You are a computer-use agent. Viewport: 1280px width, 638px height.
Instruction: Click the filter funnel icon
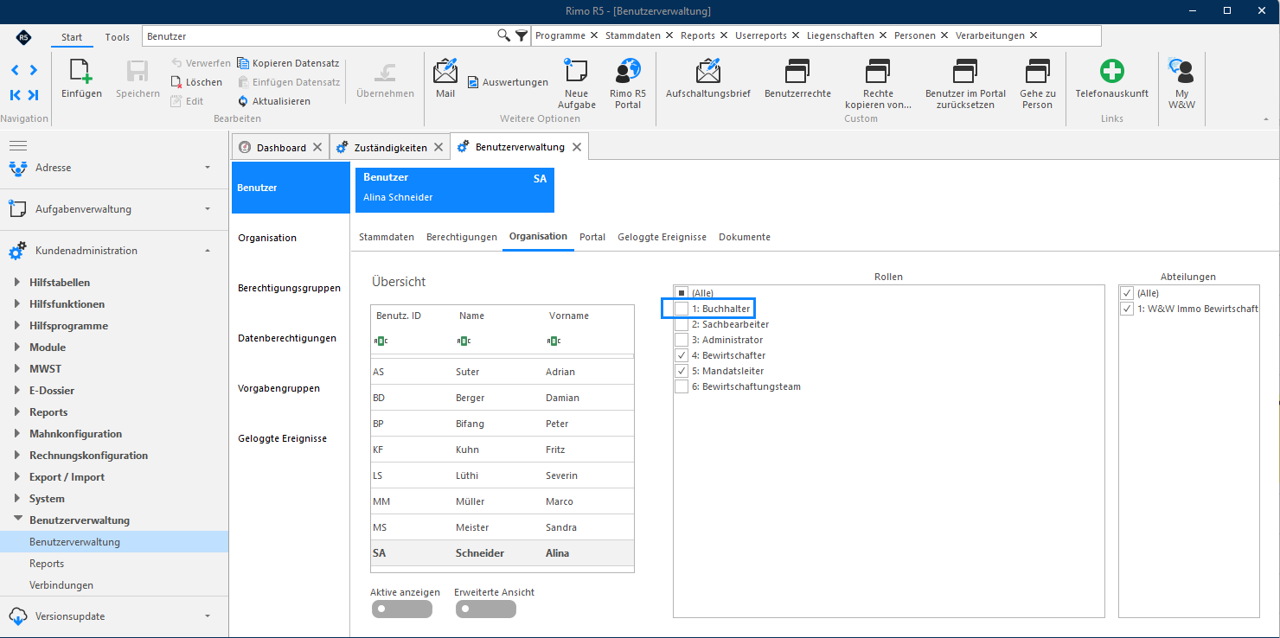(x=521, y=35)
